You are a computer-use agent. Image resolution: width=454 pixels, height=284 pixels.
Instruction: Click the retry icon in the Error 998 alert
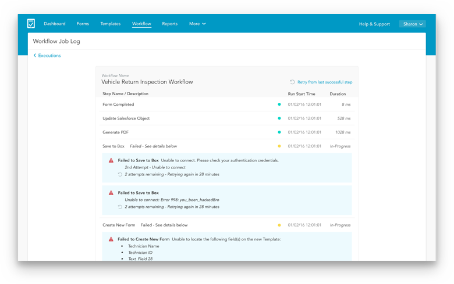tap(120, 207)
